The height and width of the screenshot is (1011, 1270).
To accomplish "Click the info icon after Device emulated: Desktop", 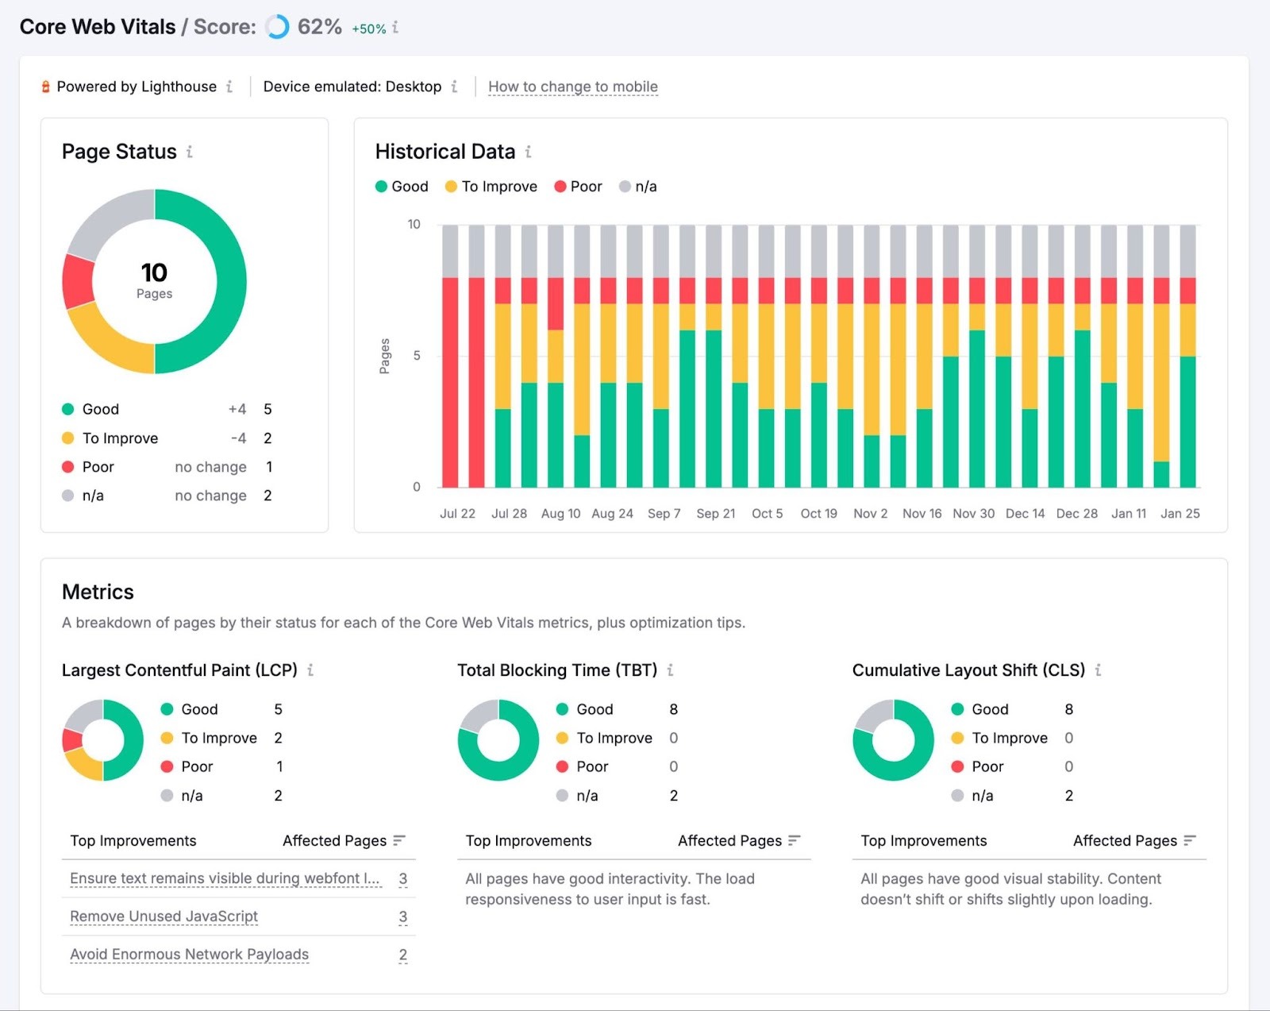I will click(455, 87).
